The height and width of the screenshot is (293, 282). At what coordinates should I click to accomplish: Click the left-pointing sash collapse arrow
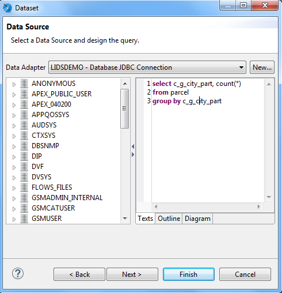[133, 146]
